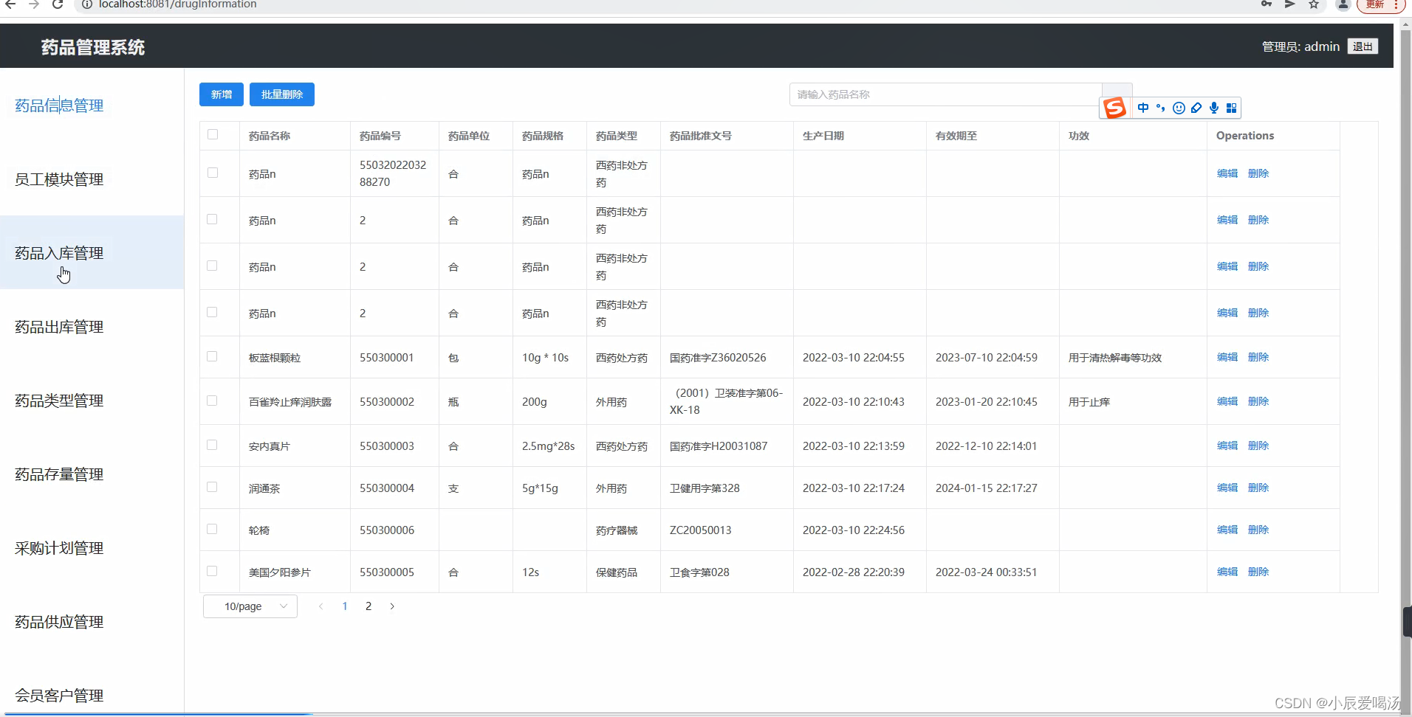Select page 1 in pagination
Image resolution: width=1412 pixels, height=717 pixels.
(x=345, y=606)
